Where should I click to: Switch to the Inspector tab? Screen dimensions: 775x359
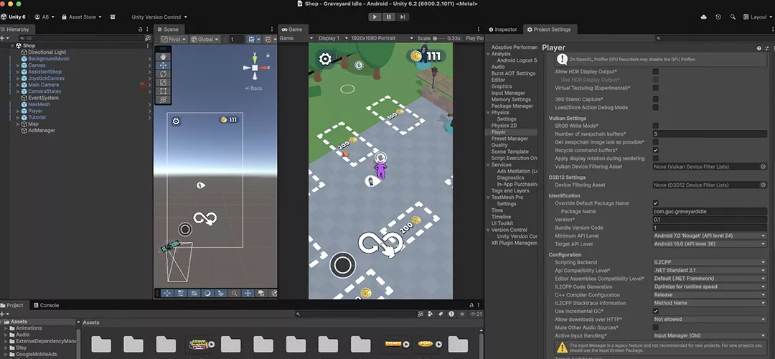[x=505, y=29]
